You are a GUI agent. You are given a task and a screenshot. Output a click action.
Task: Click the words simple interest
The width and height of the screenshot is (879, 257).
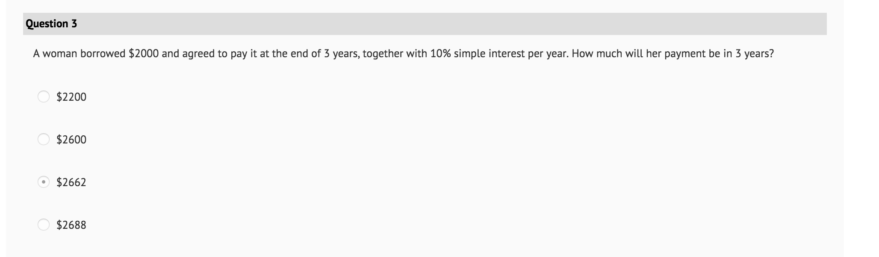tap(489, 54)
